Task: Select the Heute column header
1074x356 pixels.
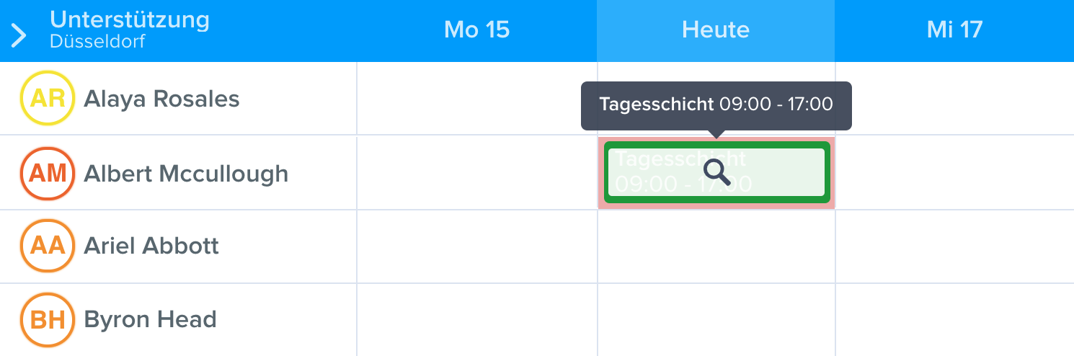Action: (716, 30)
